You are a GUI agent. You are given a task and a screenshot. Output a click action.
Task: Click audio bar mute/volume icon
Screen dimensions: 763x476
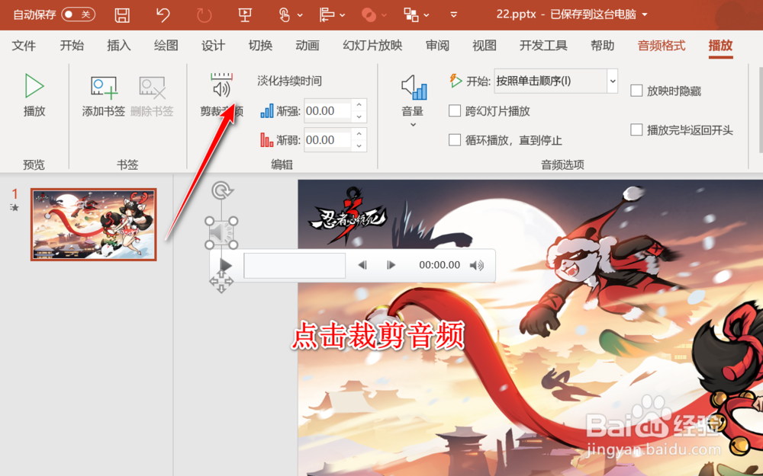pos(477,265)
